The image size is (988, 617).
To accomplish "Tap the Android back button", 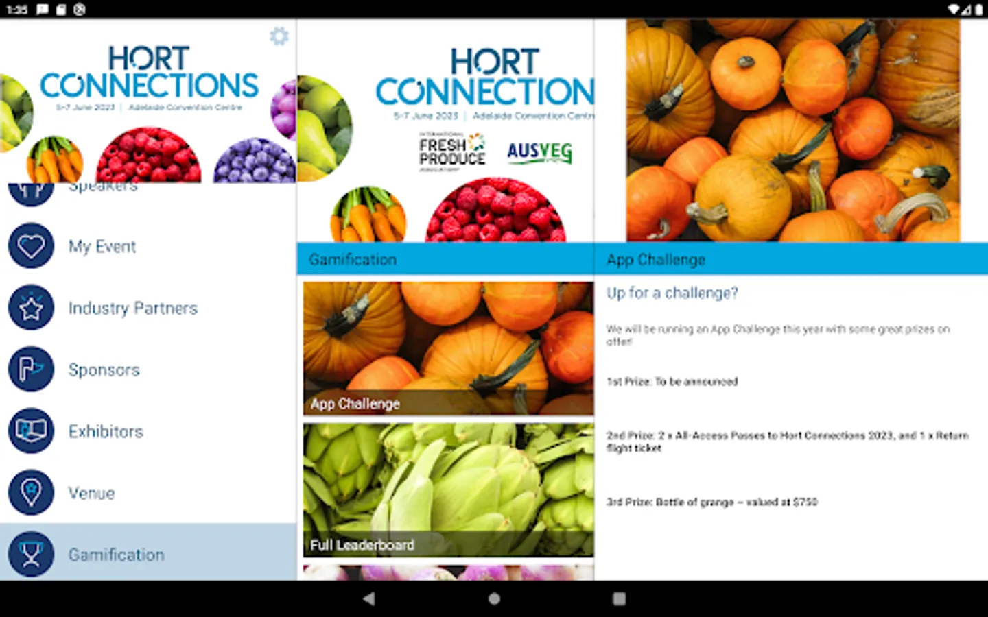I will [369, 598].
